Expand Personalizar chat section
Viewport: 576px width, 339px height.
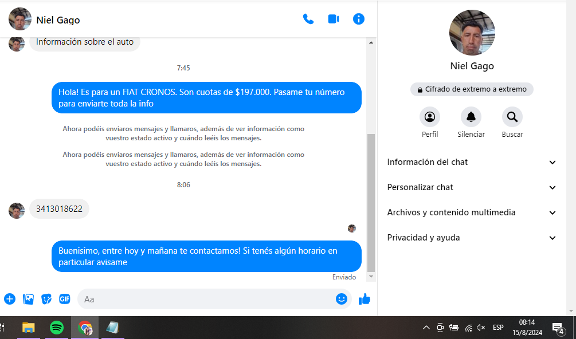click(x=472, y=187)
